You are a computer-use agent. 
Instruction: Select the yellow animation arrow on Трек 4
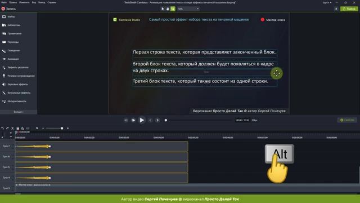click(x=34, y=178)
